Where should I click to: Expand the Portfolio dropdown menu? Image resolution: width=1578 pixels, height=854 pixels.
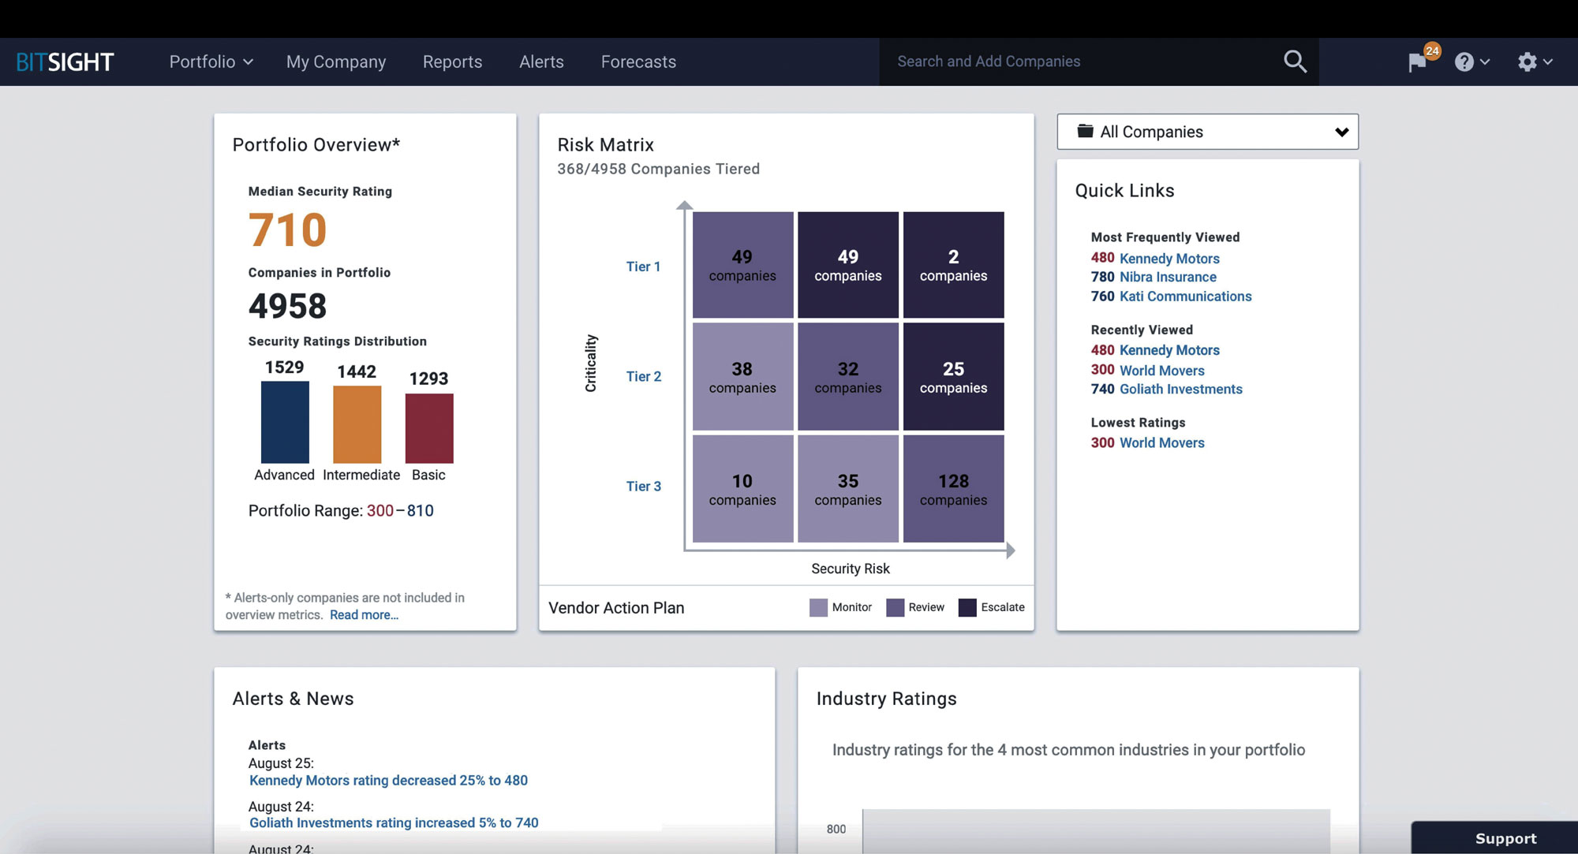pos(210,62)
